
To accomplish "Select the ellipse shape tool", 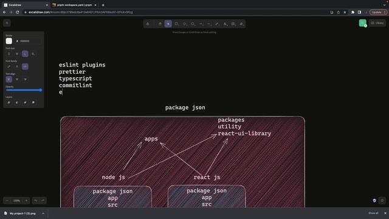I will (193, 24).
